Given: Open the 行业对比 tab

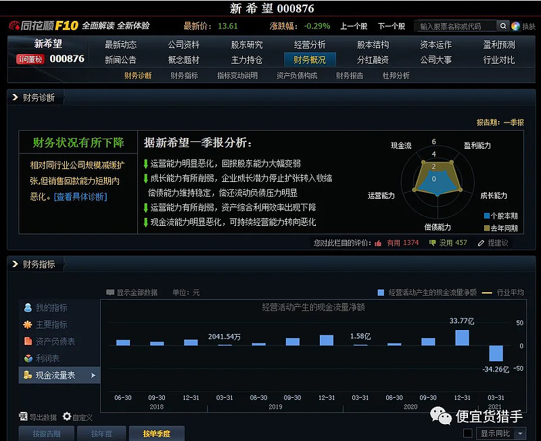Looking at the screenshot, I should pyautogui.click(x=499, y=60).
